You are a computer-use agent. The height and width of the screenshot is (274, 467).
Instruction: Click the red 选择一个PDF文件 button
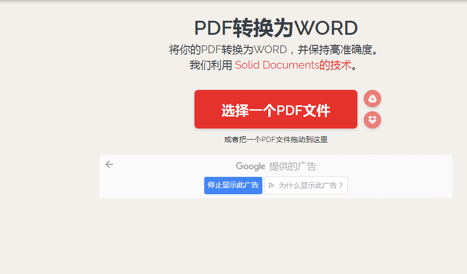276,109
